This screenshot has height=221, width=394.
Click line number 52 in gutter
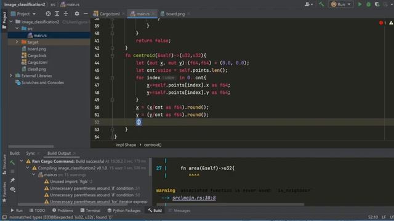(97, 122)
